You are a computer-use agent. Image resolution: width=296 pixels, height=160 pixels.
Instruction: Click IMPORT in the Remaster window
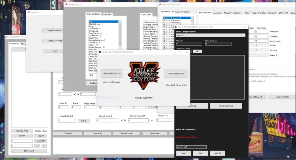pos(217,153)
